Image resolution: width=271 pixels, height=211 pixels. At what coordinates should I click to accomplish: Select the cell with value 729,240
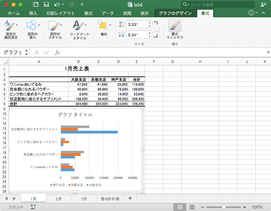click(137, 104)
